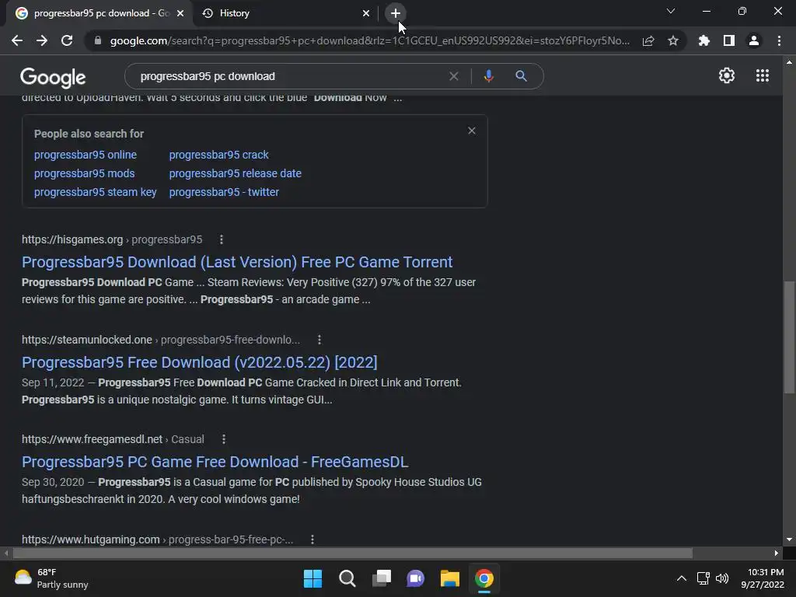796x597 pixels.
Task: Show hidden system tray icons
Action: [x=682, y=578]
